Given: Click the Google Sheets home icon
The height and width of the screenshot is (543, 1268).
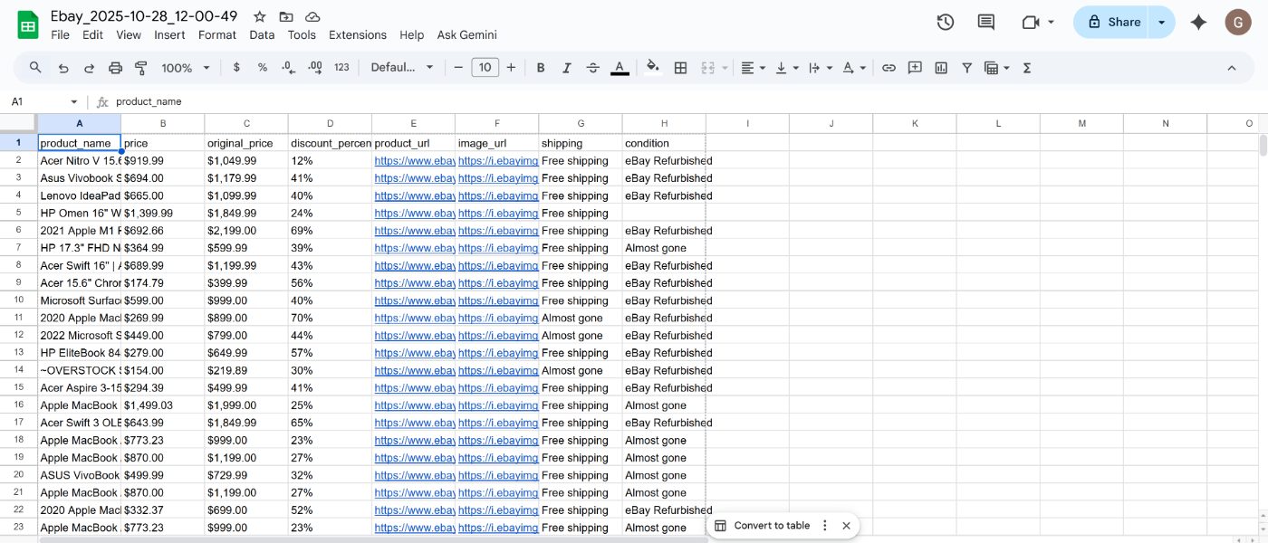Looking at the screenshot, I should click(x=28, y=24).
